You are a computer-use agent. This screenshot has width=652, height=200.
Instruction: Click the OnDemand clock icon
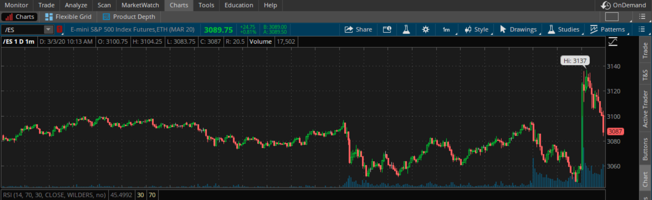[x=605, y=5]
